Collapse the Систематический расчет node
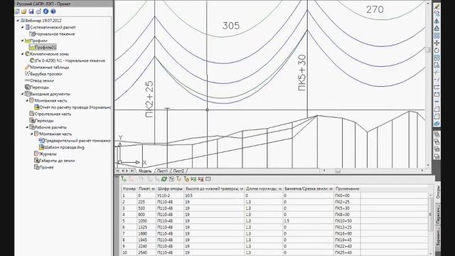The height and width of the screenshot is (256, 455). pyautogui.click(x=23, y=27)
